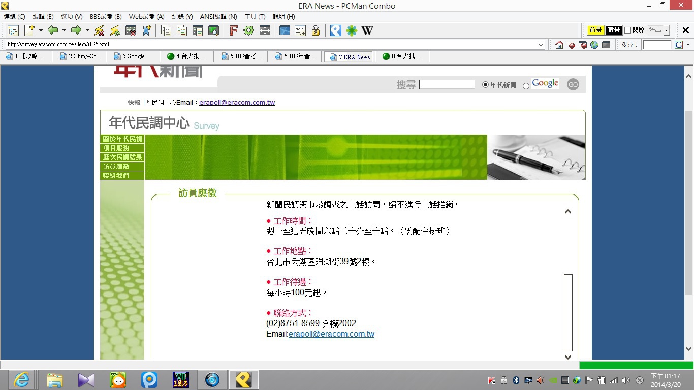Click the symbols table icon
Viewport: 694px width, 390px height.
300,30
